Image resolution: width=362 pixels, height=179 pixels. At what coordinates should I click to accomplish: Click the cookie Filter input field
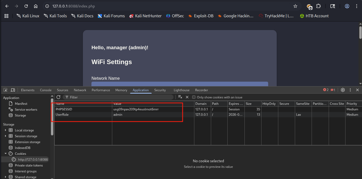120,97
